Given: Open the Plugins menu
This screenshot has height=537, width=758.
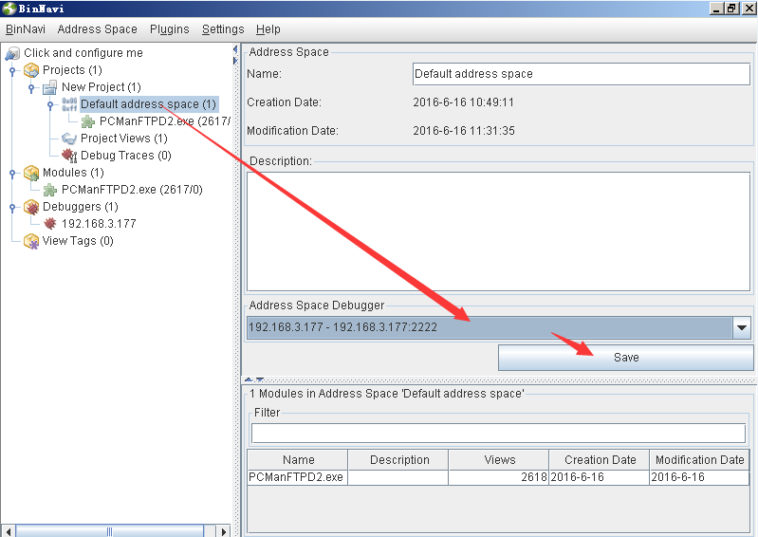Looking at the screenshot, I should pos(169,29).
